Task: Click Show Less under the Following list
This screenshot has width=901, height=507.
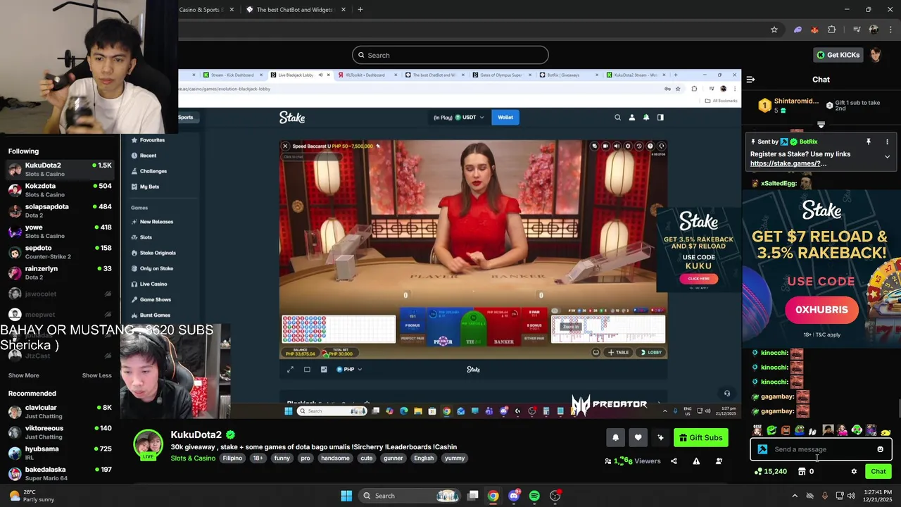Action: 96,375
